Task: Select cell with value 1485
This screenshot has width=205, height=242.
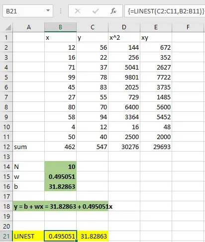Action: point(156,97)
